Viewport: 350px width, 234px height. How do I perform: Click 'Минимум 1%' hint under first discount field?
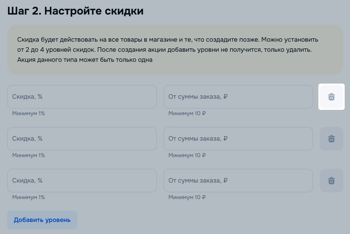click(x=29, y=114)
